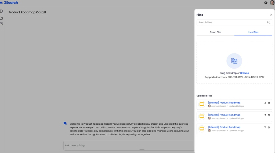Click the magnifier icon in Search files
Viewport: 275px width, 153px height.
tap(268, 22)
